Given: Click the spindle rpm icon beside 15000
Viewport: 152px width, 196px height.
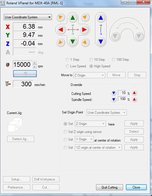Looking at the screenshot, I should [8, 65].
